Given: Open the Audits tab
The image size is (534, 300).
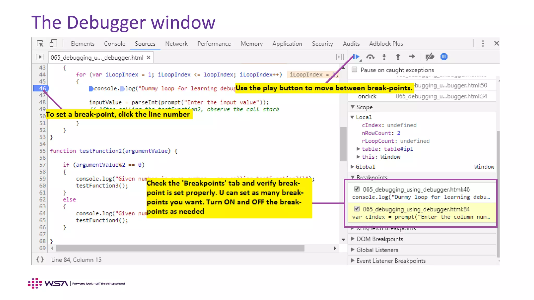Looking at the screenshot, I should click(x=351, y=44).
